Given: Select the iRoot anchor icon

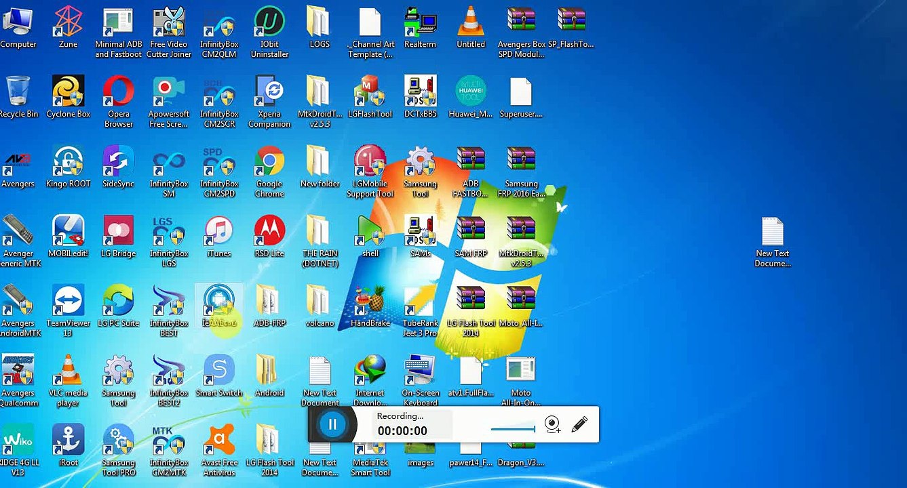Looking at the screenshot, I should click(69, 446).
